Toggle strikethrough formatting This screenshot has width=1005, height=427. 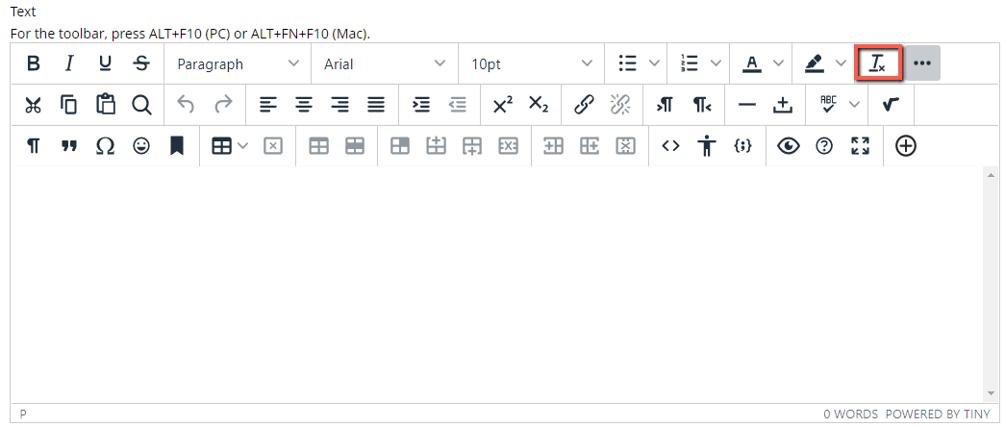(x=141, y=63)
